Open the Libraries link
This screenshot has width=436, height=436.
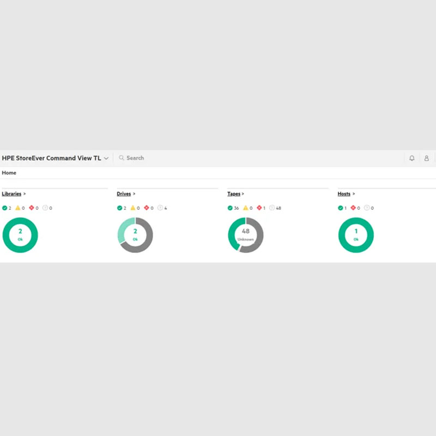11,194
